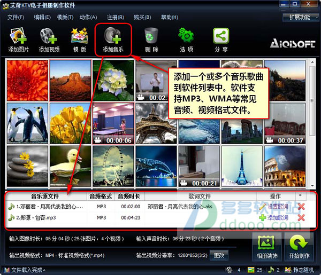Select the Ferris wheel thumbnail
Viewport: 321px width, 275px height.
point(113,166)
